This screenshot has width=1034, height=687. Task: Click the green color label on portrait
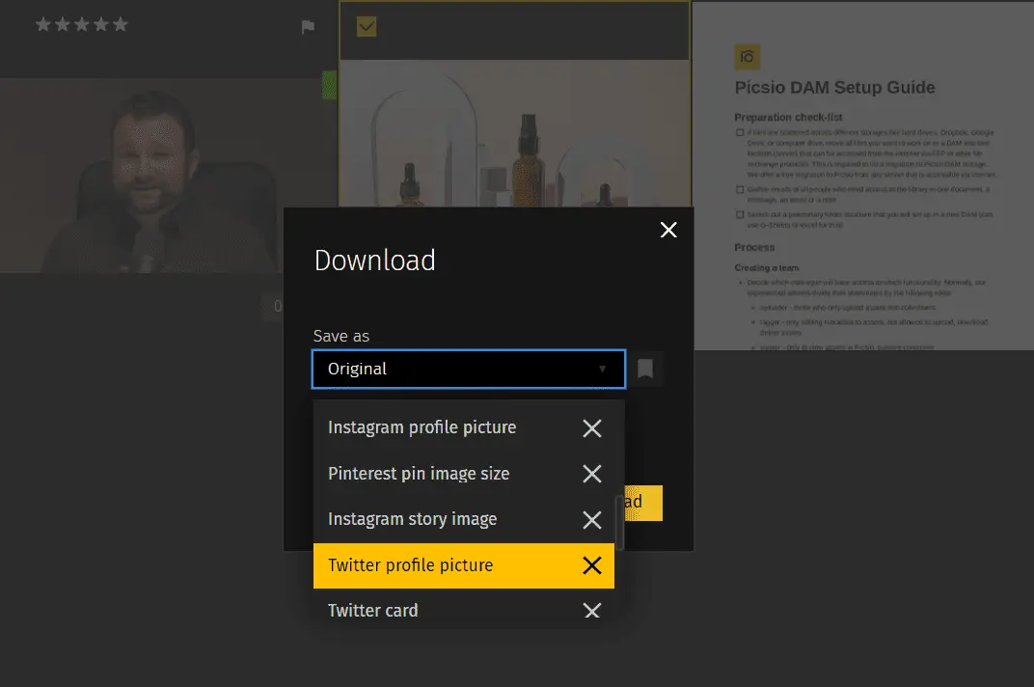[x=329, y=85]
